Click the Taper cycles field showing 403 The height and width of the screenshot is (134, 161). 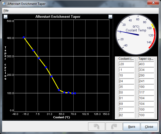click(x=146, y=64)
